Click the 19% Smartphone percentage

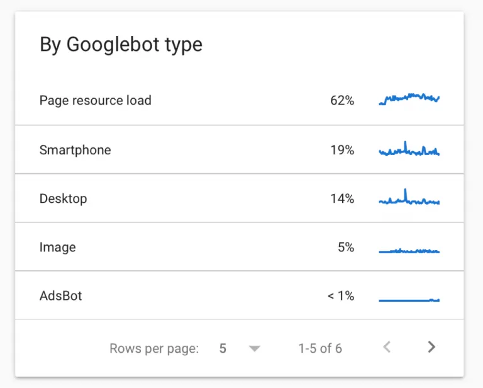click(342, 150)
